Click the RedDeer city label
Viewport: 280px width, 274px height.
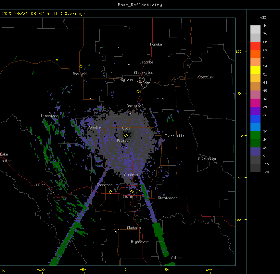click(143, 83)
